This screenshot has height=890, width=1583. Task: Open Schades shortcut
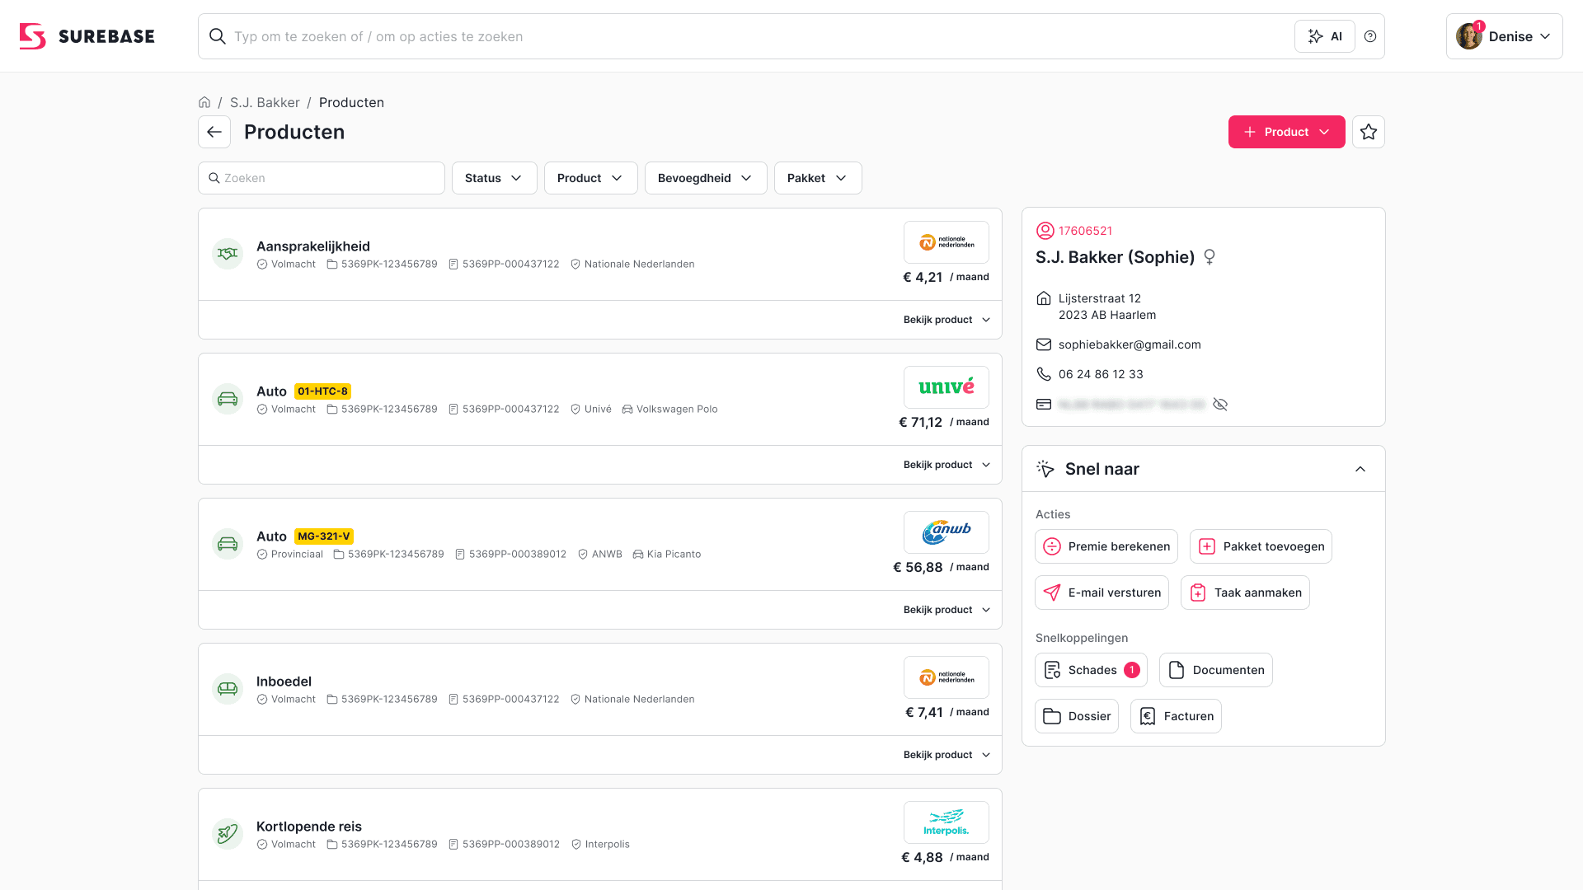pos(1091,670)
